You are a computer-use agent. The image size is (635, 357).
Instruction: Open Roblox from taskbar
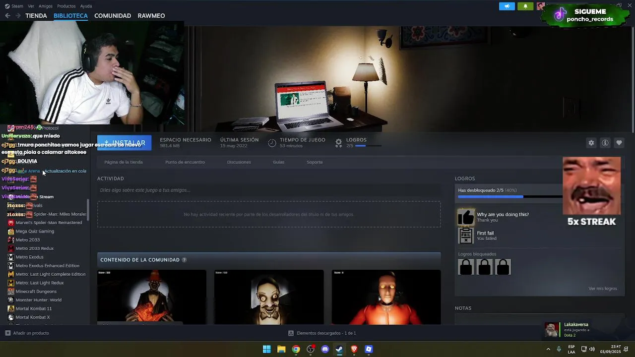click(369, 349)
